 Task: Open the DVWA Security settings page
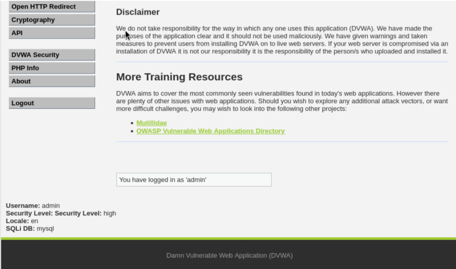click(x=52, y=55)
